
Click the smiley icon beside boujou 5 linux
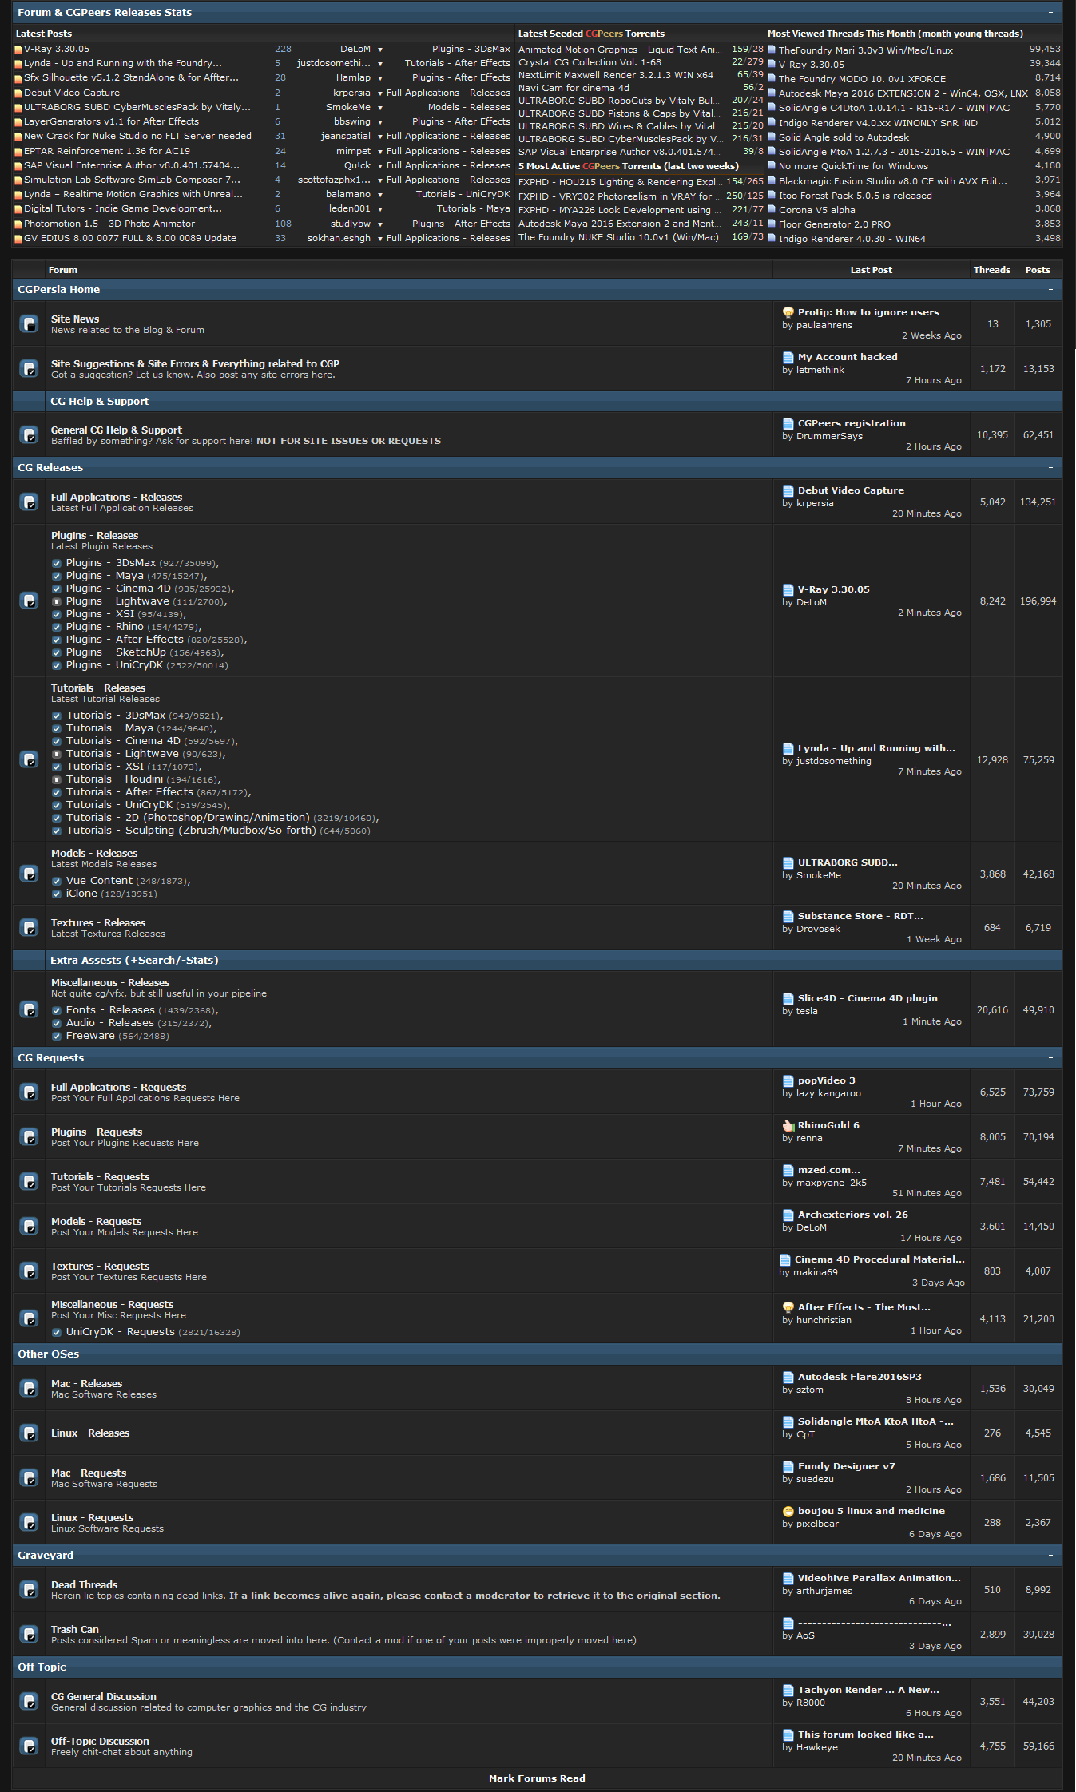click(788, 1511)
